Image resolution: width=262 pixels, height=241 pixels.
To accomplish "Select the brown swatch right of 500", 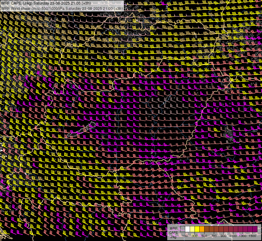I will (207, 229).
